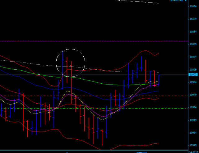Click the 10919 price axis label

click(193, 145)
